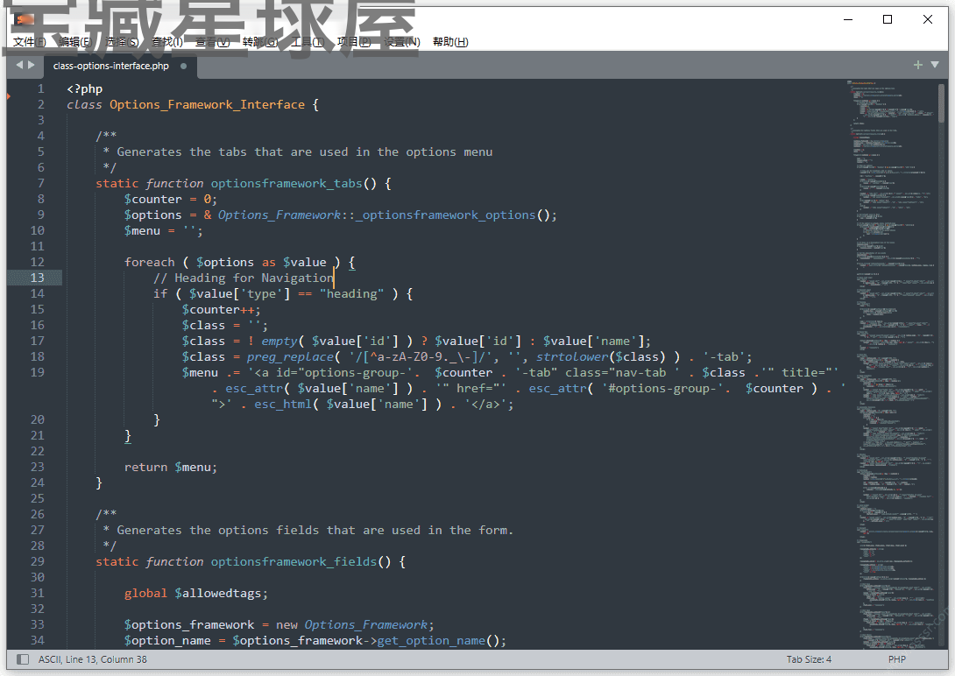Click '$counter++;' on line 15
The image size is (955, 676).
point(221,310)
